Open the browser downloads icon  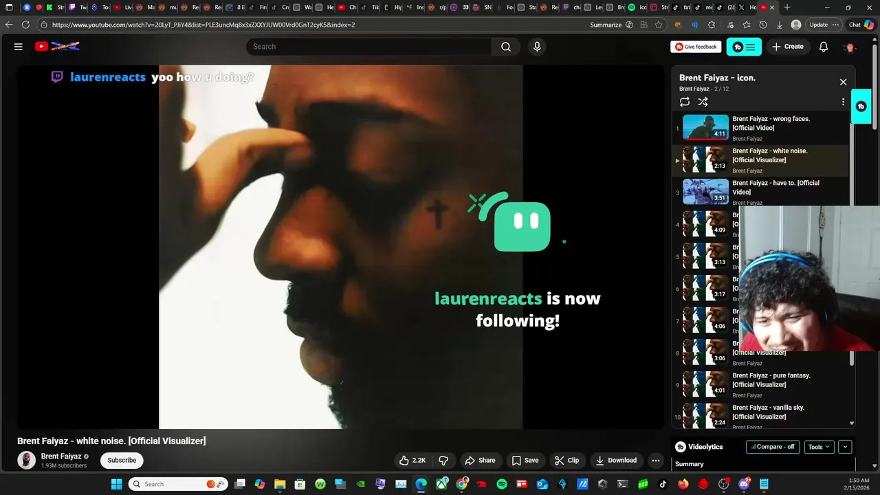pyautogui.click(x=780, y=25)
